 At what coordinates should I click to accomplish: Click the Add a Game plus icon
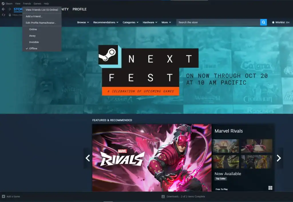[x=3, y=197]
